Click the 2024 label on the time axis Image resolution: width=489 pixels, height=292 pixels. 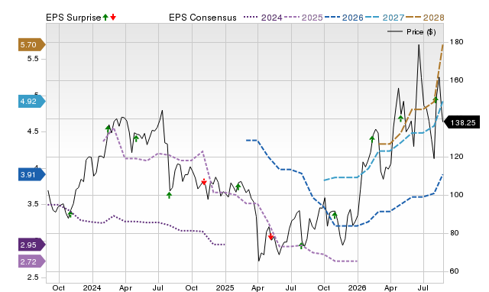(92, 287)
